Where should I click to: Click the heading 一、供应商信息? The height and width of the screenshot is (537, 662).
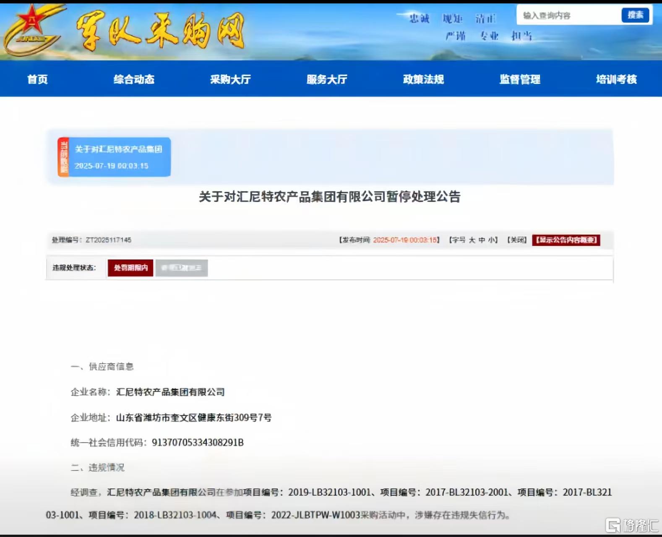(102, 367)
